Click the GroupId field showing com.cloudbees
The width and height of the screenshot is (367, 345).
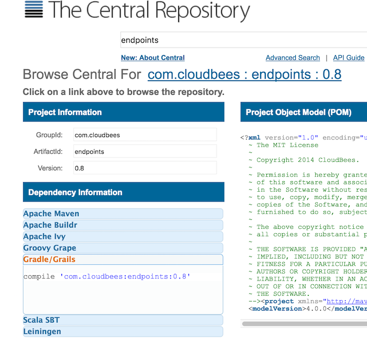pos(145,135)
